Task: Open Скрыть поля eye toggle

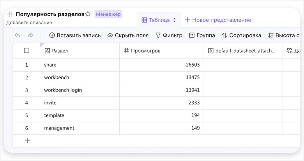Action: click(128, 35)
